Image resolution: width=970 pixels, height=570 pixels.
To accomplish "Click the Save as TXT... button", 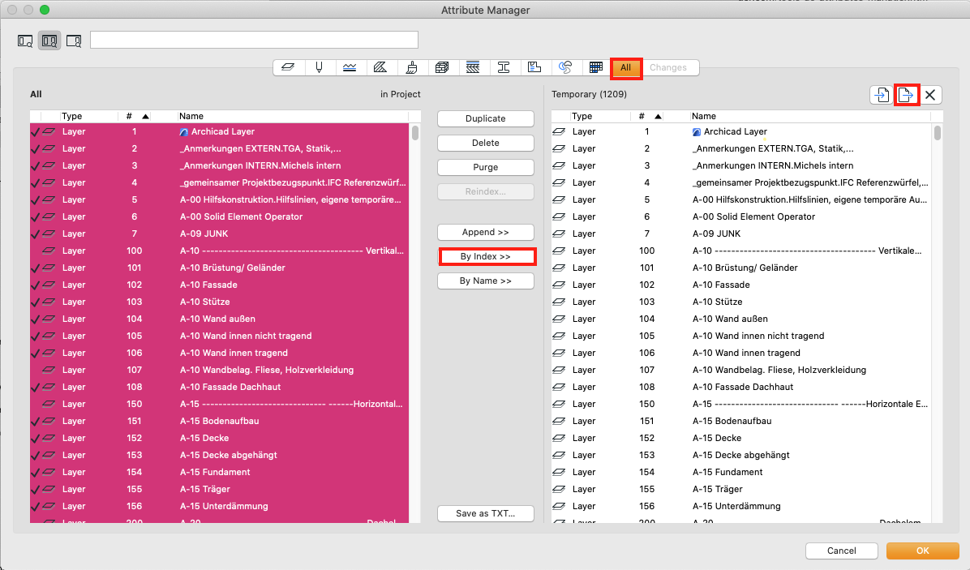I will point(485,513).
